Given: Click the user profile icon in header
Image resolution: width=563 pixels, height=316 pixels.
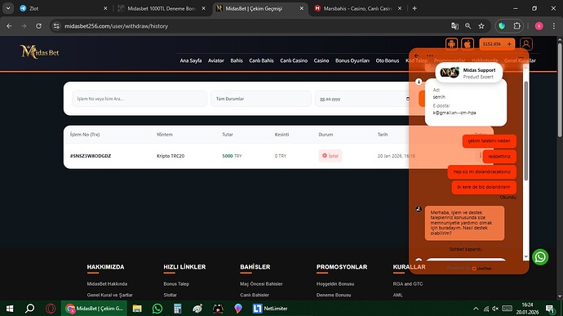Looking at the screenshot, I should (526, 44).
